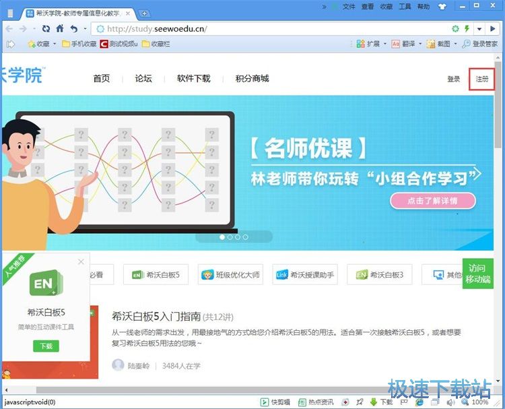Click the undo closed-tab arrow icon
Screen dimensions: 505x409
pos(74,29)
